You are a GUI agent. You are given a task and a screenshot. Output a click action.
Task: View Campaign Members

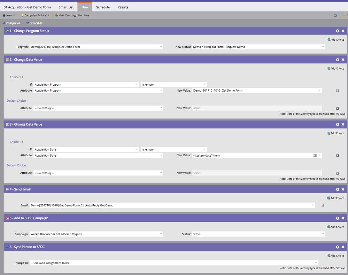tap(72, 15)
